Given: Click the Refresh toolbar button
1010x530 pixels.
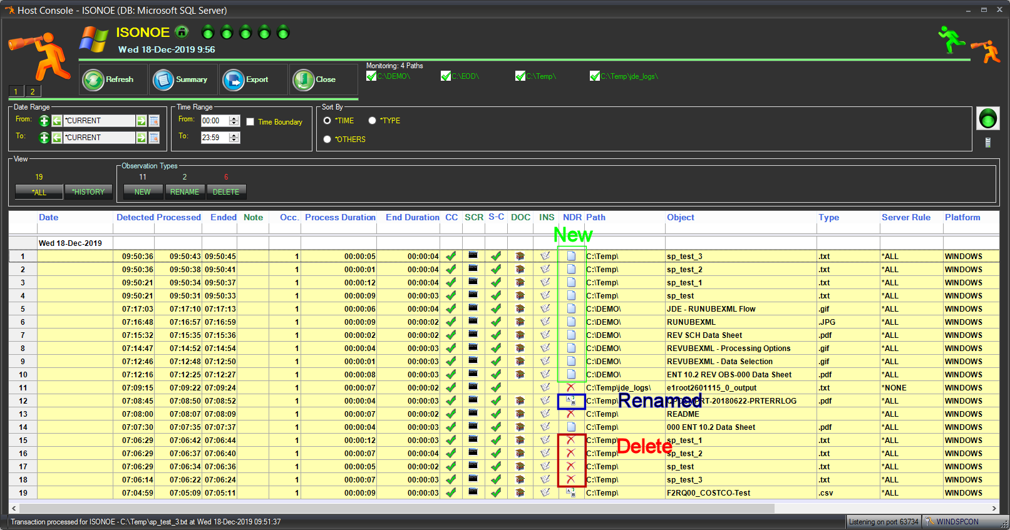Looking at the screenshot, I should click(x=113, y=79).
